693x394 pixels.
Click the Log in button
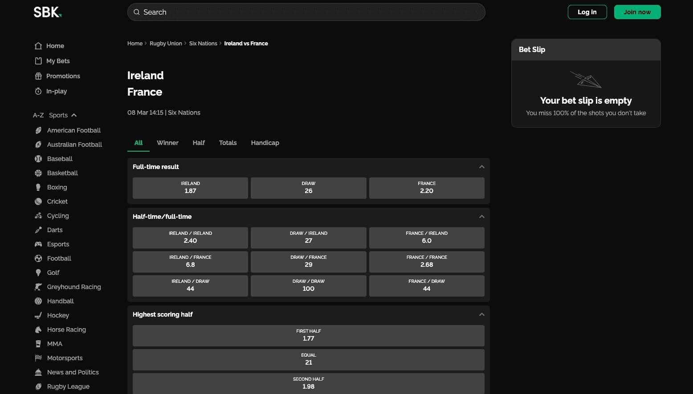pyautogui.click(x=587, y=12)
